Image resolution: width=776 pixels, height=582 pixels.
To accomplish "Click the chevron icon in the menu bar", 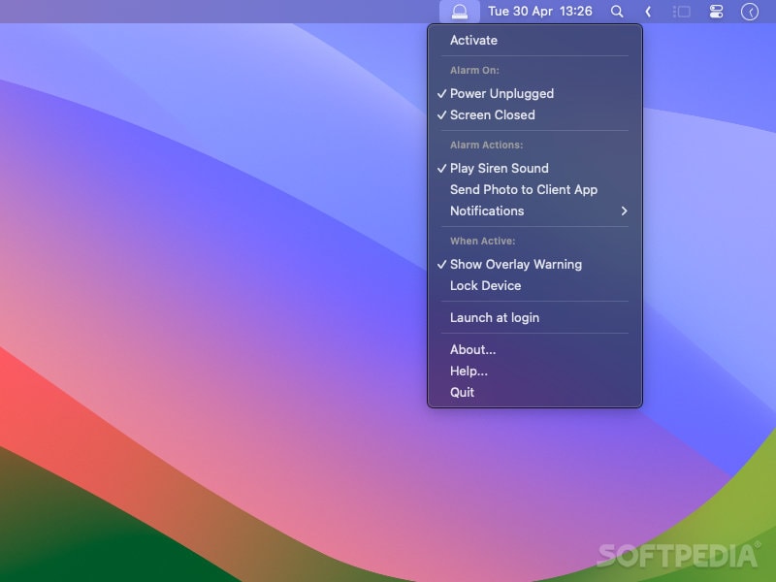I will pos(648,12).
